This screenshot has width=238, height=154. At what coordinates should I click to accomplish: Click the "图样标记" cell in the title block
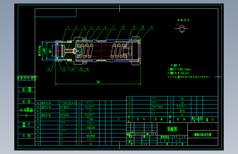click(165, 137)
